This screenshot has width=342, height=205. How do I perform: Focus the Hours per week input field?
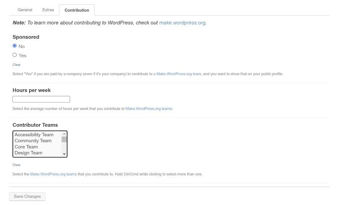41,99
